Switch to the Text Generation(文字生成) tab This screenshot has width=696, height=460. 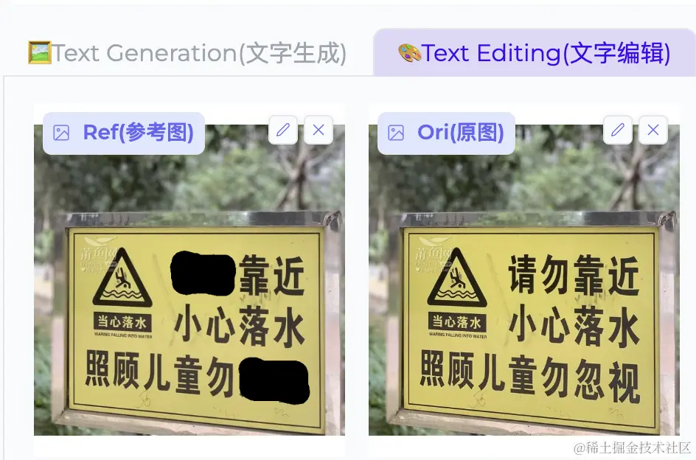[187, 53]
